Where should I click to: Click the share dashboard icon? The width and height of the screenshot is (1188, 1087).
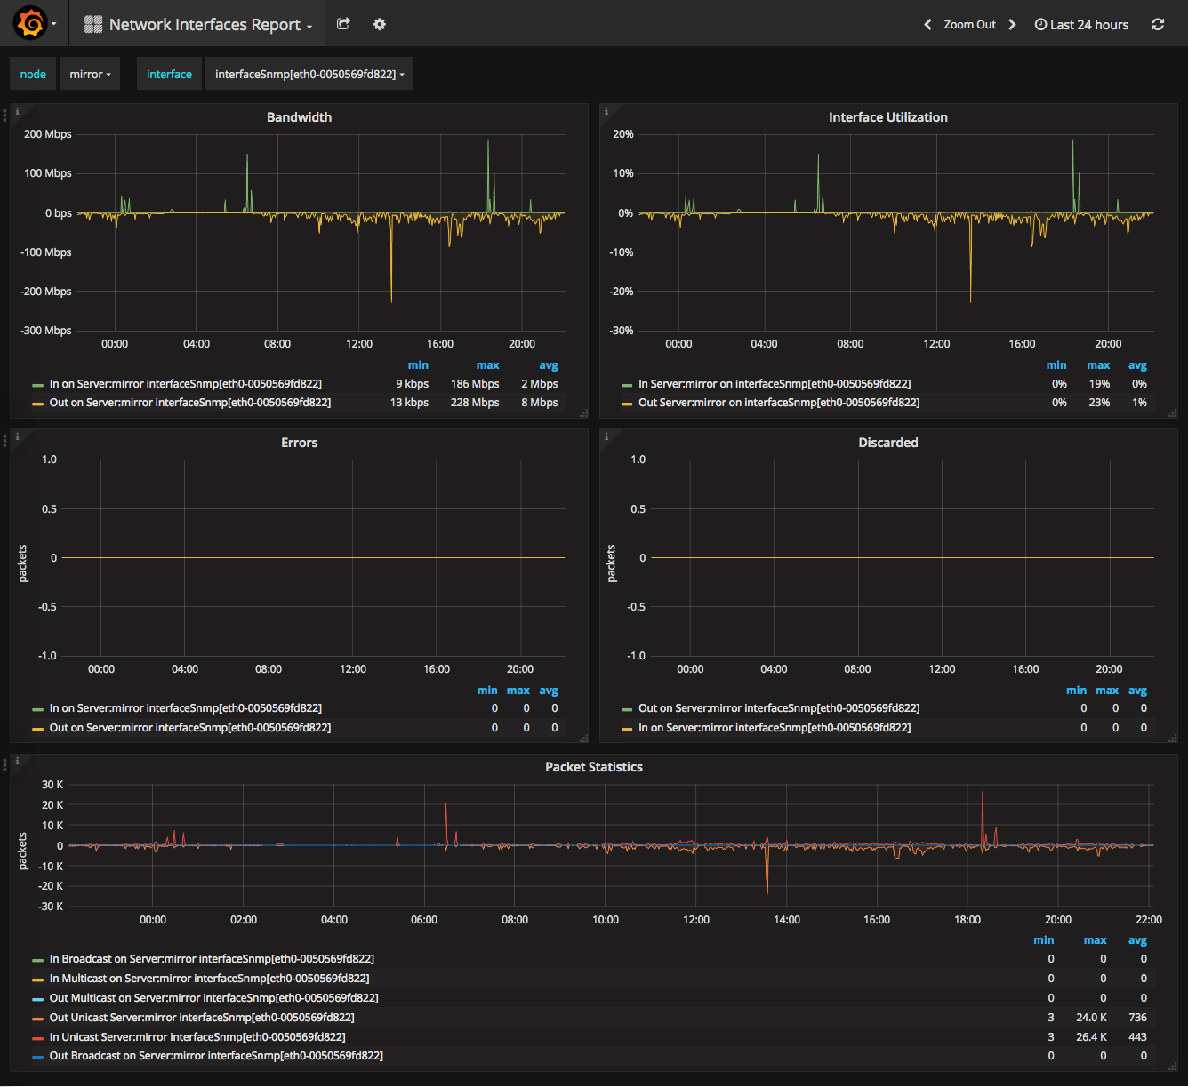pyautogui.click(x=343, y=24)
